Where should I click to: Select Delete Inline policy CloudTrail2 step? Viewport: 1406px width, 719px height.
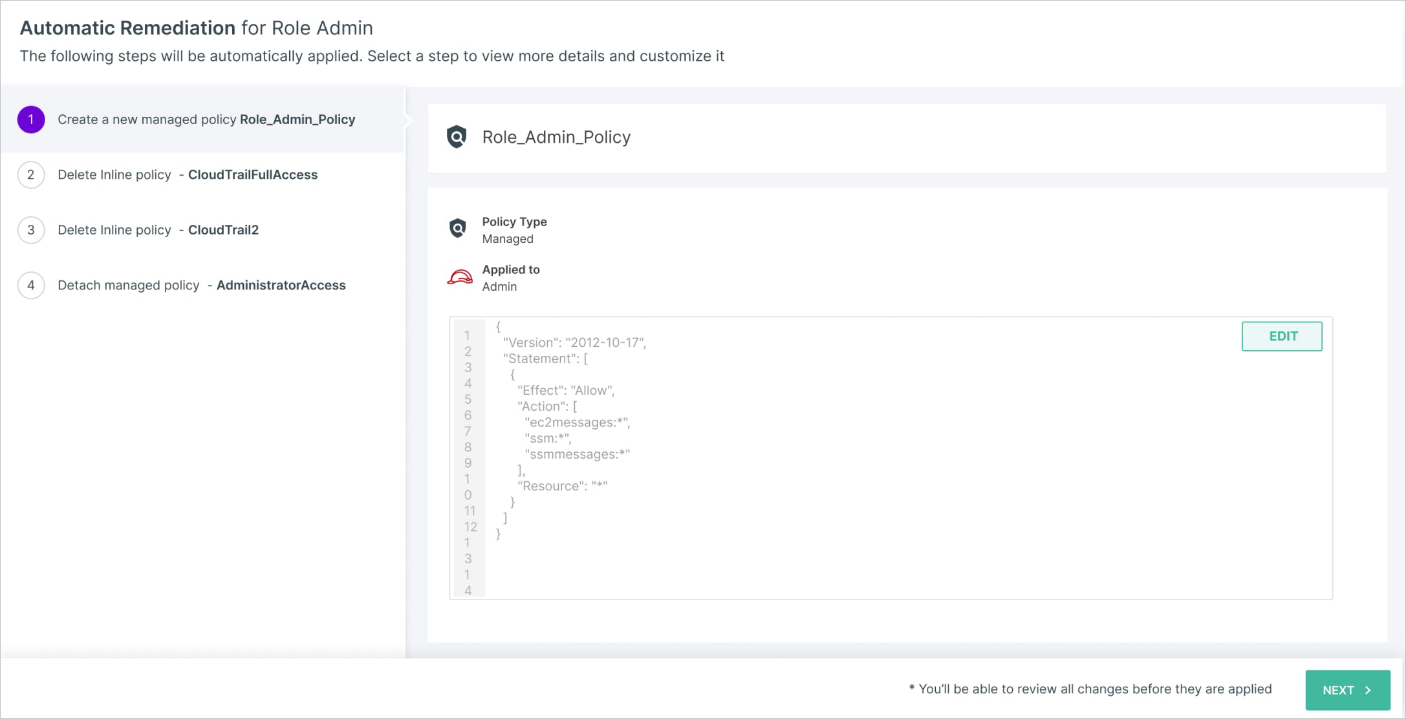pyautogui.click(x=158, y=230)
